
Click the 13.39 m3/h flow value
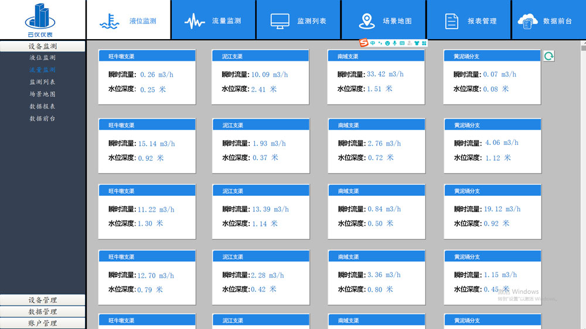tap(270, 209)
